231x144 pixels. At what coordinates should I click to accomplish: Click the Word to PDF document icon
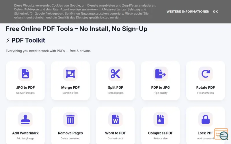[115, 119]
